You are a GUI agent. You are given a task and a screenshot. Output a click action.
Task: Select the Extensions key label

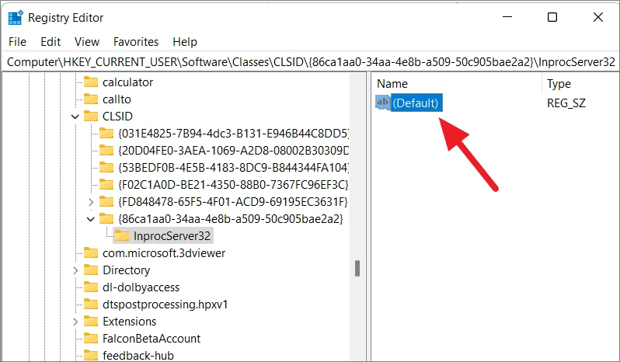(129, 322)
